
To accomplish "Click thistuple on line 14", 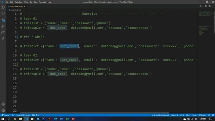I will click(x=32, y=74).
